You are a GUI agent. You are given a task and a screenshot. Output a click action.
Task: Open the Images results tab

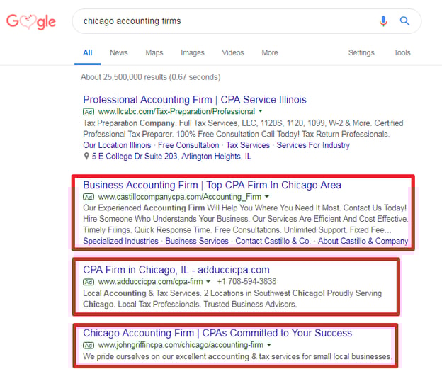pos(193,52)
